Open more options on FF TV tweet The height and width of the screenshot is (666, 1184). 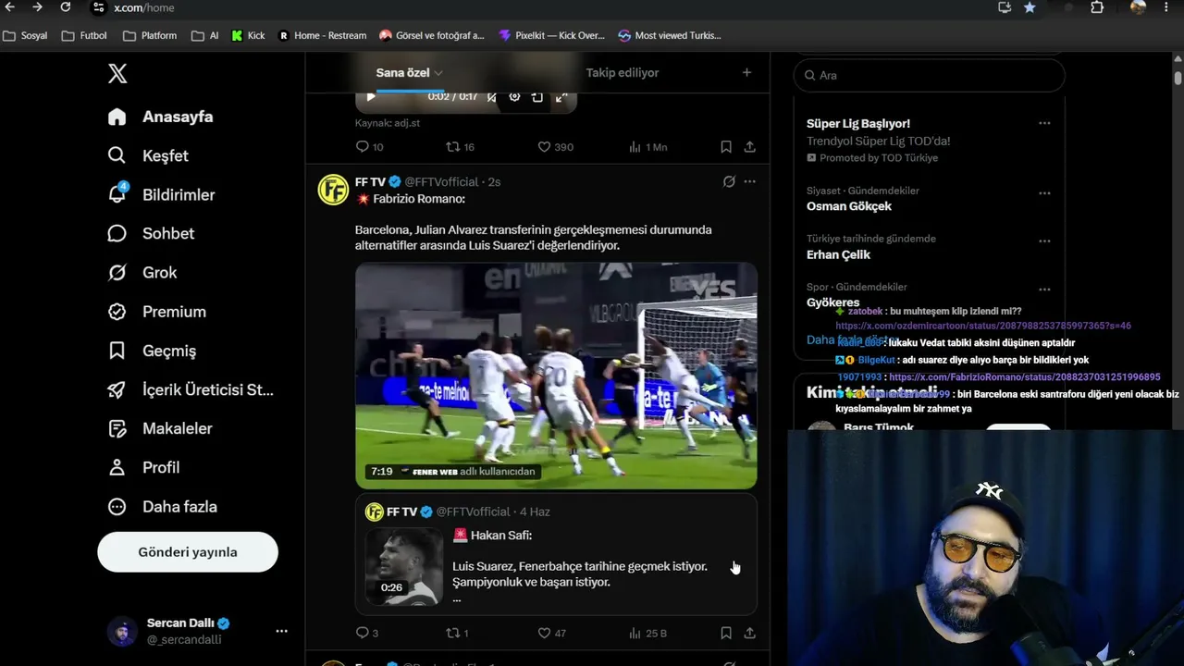coord(750,181)
